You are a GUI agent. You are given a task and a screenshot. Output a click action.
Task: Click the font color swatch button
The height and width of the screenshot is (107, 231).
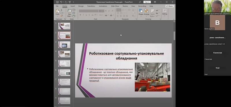point(111,15)
